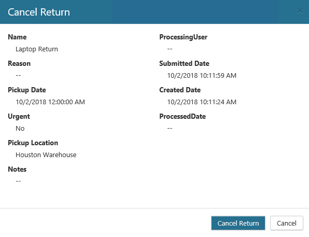This screenshot has height=237, width=309.
Task: Select the 10:11:24 AM created date value
Action: tap(202, 102)
